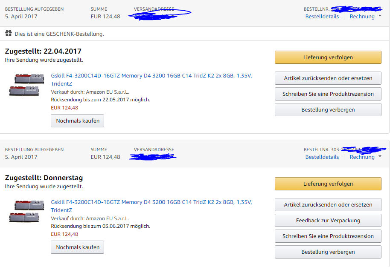The width and height of the screenshot is (390, 267).
Task: Expand second order's Rechnung dropdown arrow
Action: tap(380, 156)
